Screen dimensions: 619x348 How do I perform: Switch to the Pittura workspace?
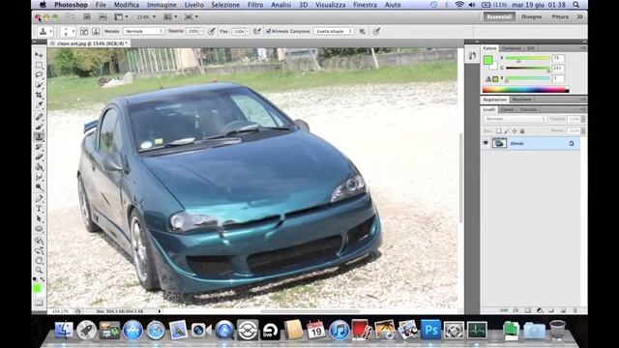point(560,17)
